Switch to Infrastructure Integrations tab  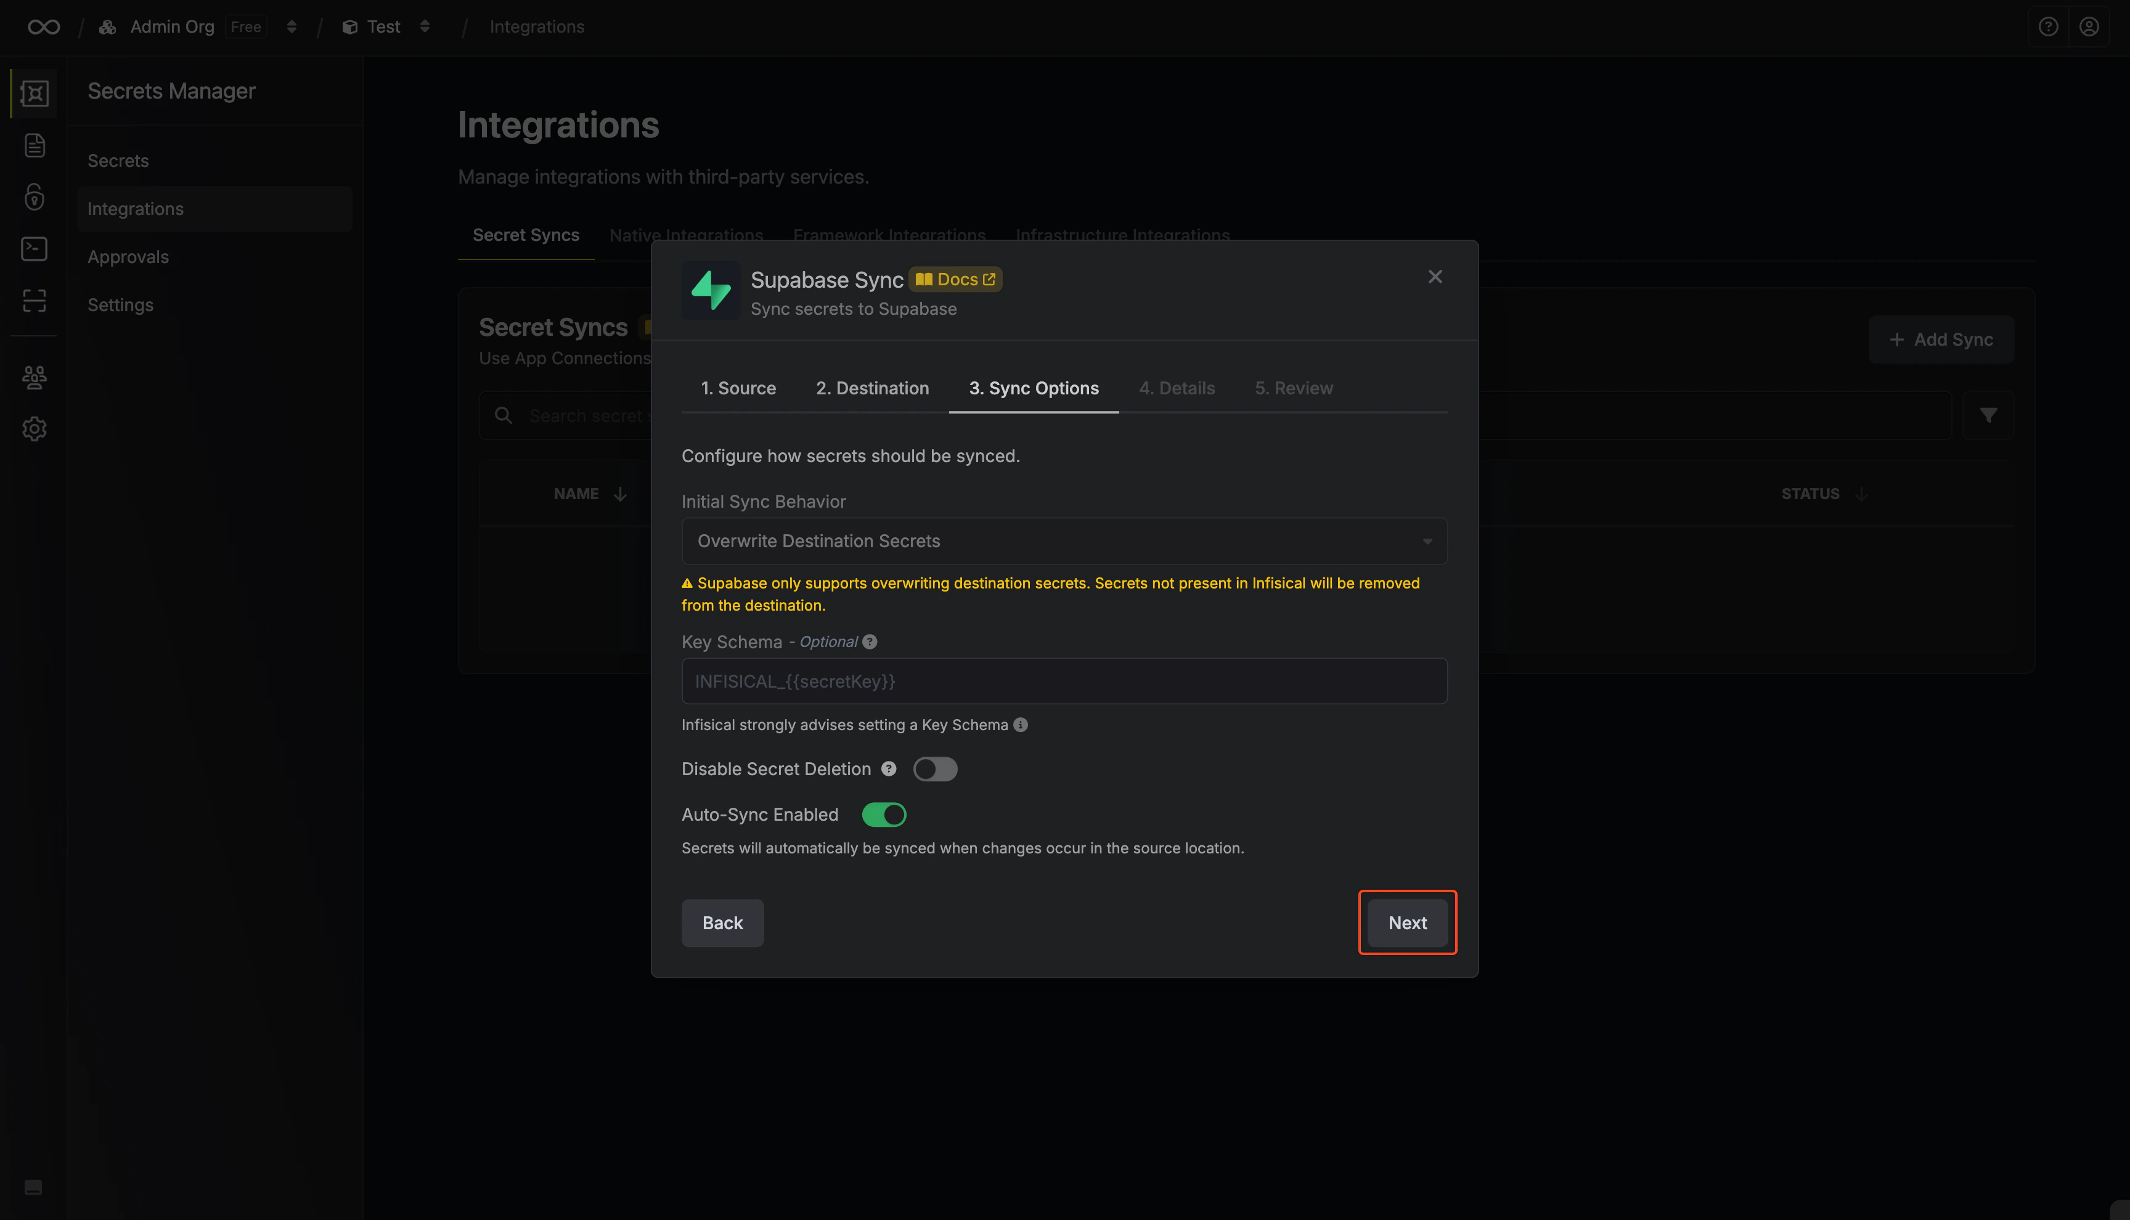(1122, 235)
